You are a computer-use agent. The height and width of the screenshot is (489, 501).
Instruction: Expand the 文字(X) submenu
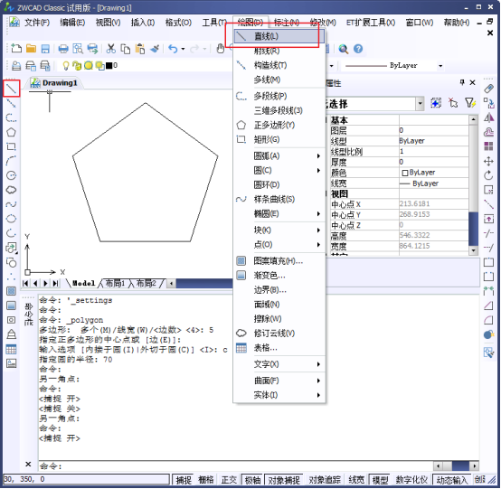tap(279, 364)
